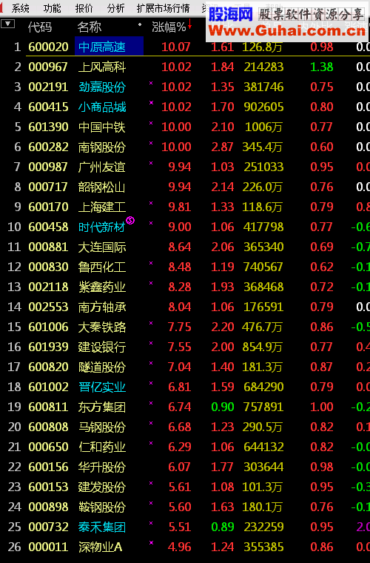This screenshot has width=370, height=563.
Task: Click stock code 002553
Action: (x=48, y=307)
